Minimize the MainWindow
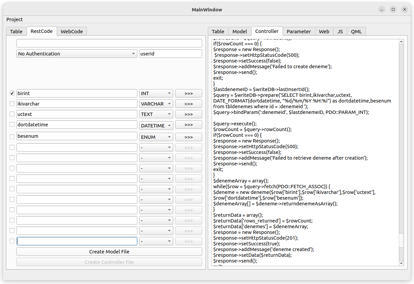414x284 pixels. tap(381, 9)
